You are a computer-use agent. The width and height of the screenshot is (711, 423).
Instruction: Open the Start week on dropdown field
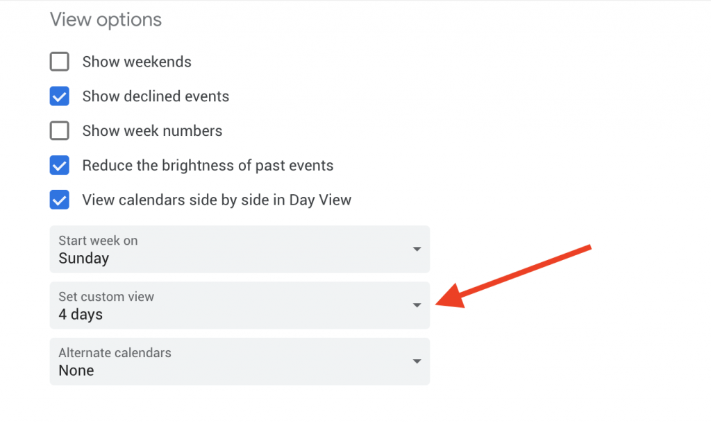(240, 249)
